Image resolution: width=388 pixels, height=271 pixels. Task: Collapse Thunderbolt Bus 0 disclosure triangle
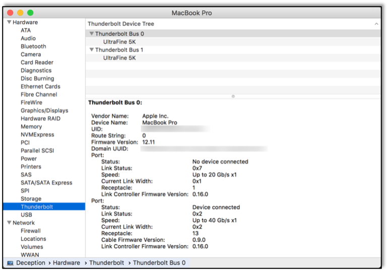pos(92,33)
